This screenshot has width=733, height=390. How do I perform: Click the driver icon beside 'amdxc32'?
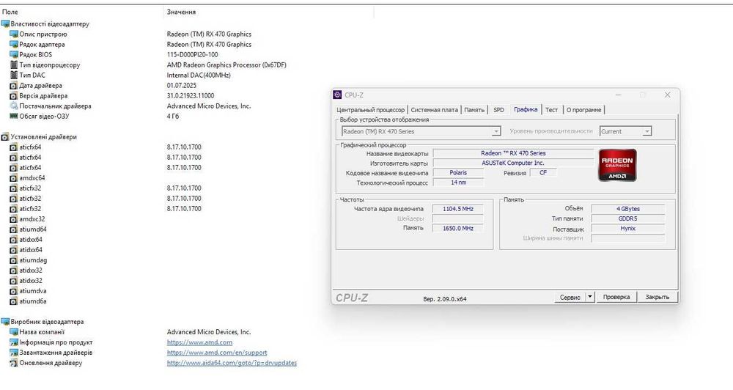(x=13, y=219)
